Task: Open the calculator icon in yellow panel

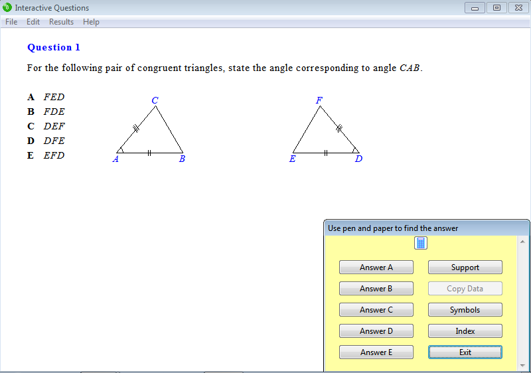Action: pos(421,243)
